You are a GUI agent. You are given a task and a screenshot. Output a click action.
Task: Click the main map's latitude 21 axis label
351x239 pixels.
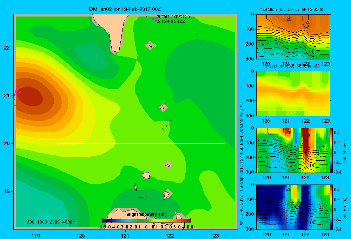[7, 96]
